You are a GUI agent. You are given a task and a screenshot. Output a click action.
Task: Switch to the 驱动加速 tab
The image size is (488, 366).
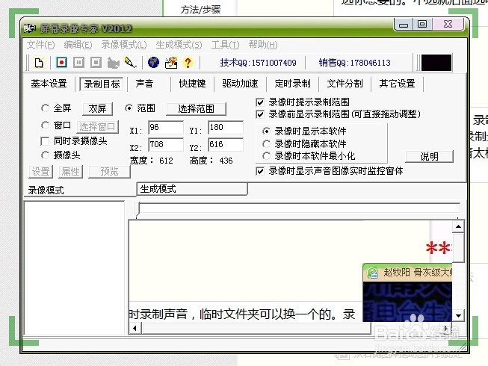(x=241, y=84)
